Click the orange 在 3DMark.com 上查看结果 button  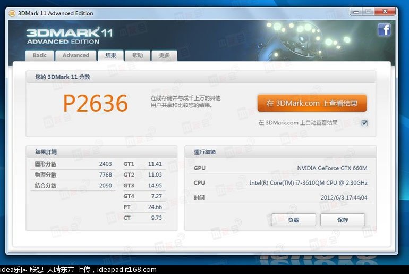coord(312,103)
